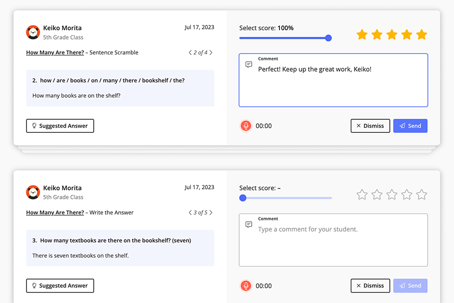Viewport: 454px width, 303px height.
Task: Rate three stars on bottom card
Action: pyautogui.click(x=392, y=194)
